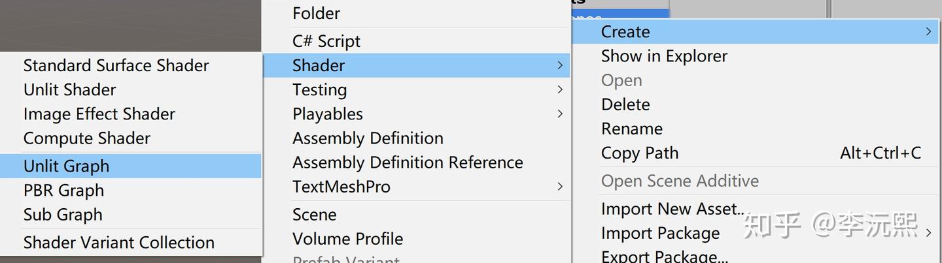The height and width of the screenshot is (263, 942).
Task: Select Copy Path menu entry
Action: click(639, 153)
